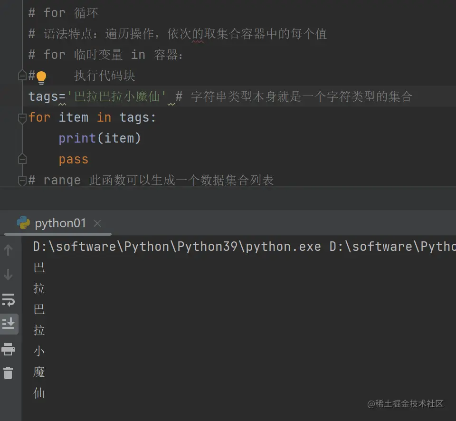This screenshot has width=456, height=421.
Task: Click the tags= variable assignment
Action: [47, 96]
